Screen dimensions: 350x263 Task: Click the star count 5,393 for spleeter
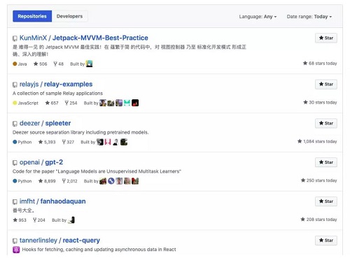(47, 142)
